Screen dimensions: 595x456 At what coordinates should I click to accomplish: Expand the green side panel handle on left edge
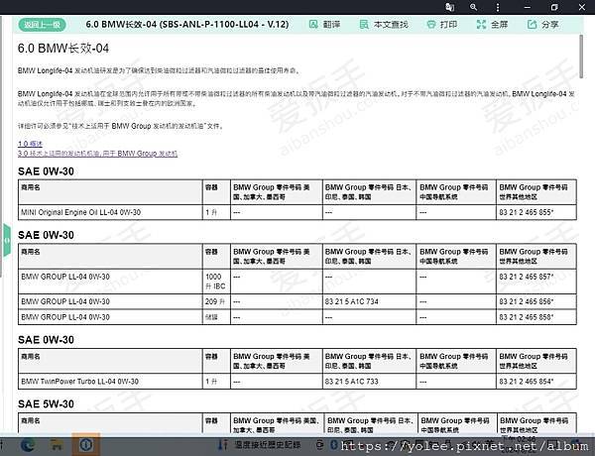(7, 240)
